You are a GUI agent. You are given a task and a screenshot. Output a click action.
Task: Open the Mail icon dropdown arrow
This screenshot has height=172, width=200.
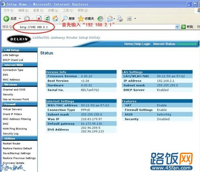coord(114,19)
